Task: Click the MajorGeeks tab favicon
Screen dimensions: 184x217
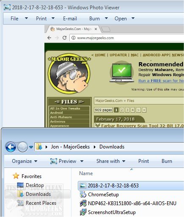Action: [x=52, y=29]
